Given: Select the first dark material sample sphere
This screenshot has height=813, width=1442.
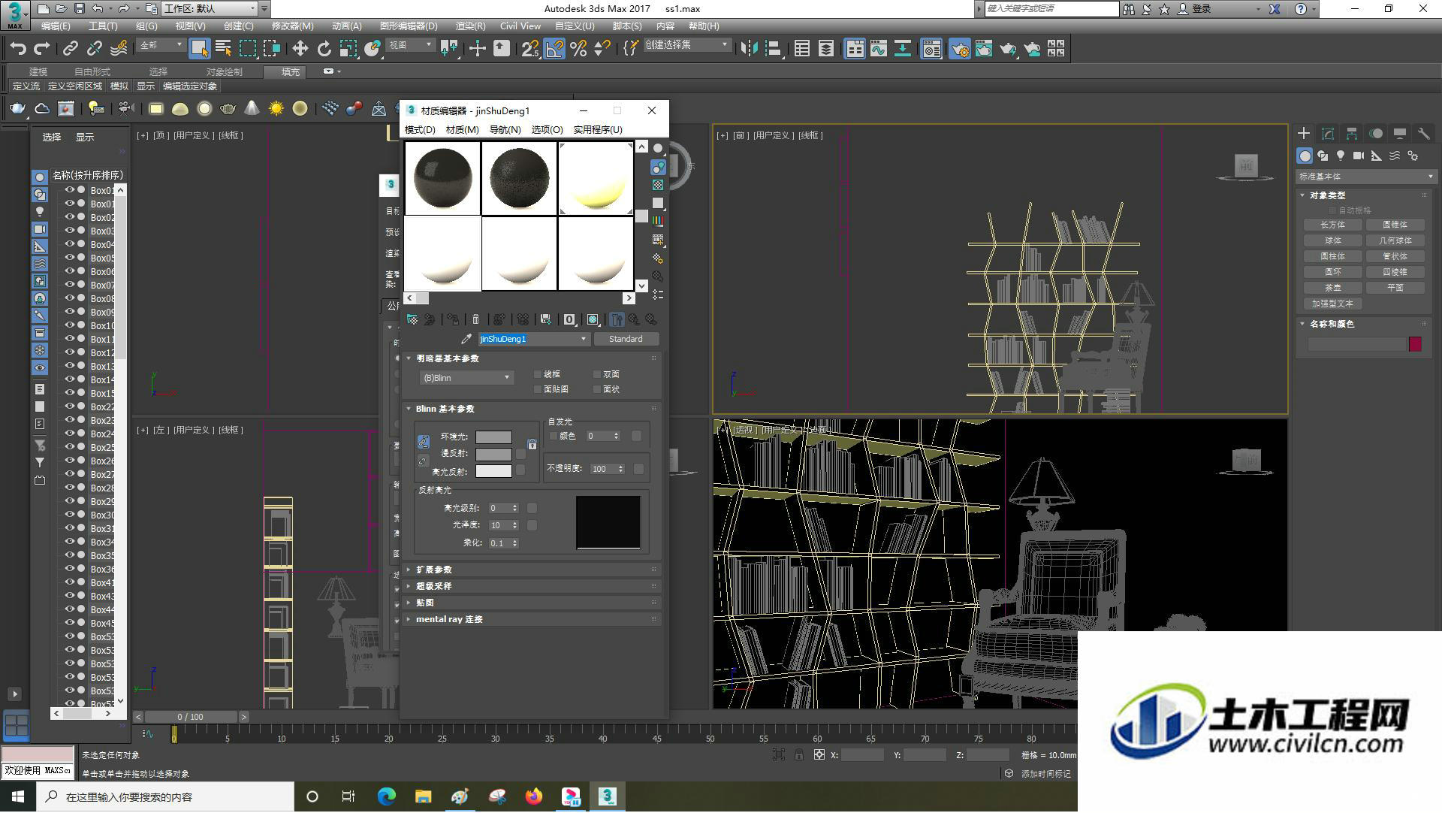Looking at the screenshot, I should [442, 178].
